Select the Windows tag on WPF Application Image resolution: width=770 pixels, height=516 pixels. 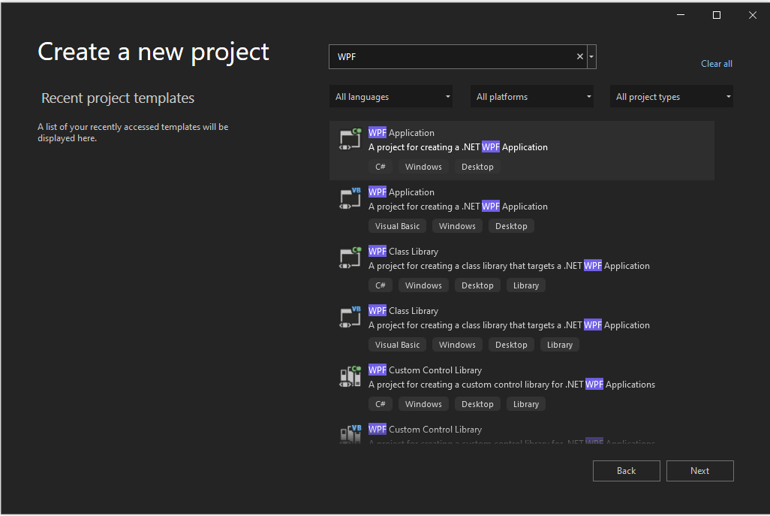[x=423, y=166]
